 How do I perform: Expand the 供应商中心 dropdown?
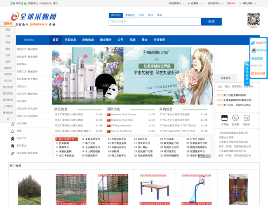[223, 3]
